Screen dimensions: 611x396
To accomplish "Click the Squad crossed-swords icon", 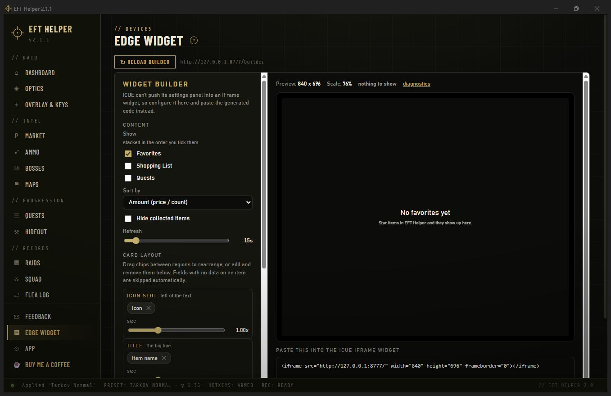I will 17,279.
